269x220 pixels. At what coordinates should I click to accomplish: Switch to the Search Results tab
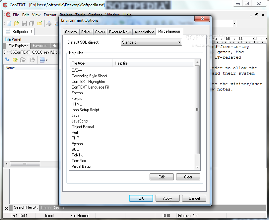point(26,207)
